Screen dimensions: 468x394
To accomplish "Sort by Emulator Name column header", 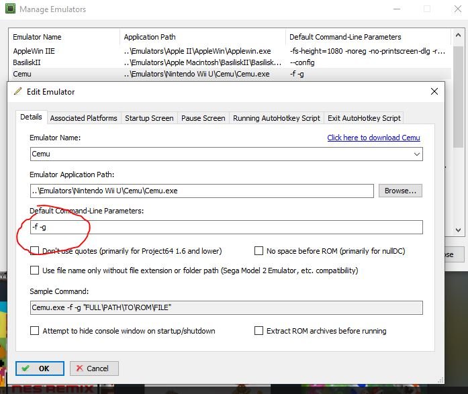I will 64,37.
